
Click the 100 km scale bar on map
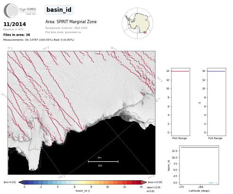[103, 161]
